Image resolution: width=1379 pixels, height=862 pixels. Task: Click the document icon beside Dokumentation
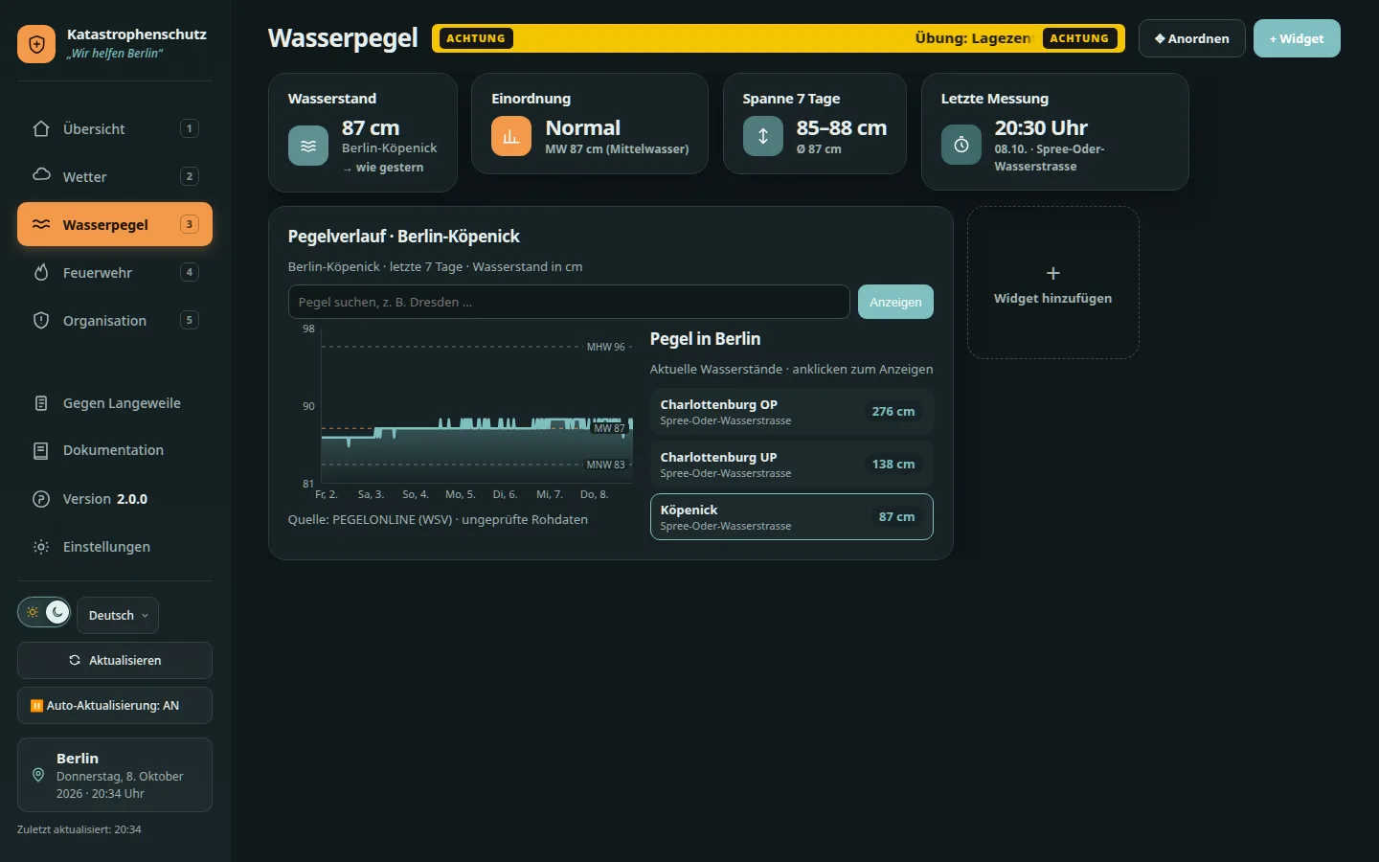point(41,450)
